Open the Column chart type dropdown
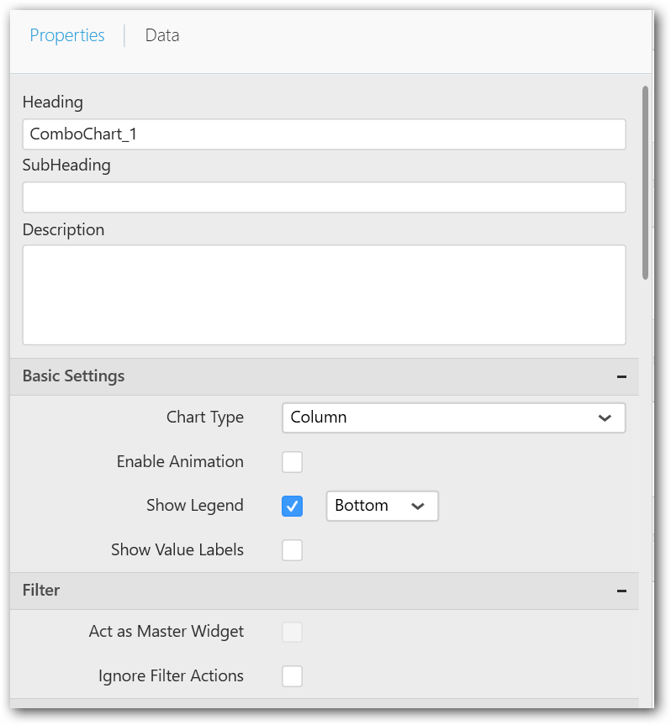 (x=452, y=418)
